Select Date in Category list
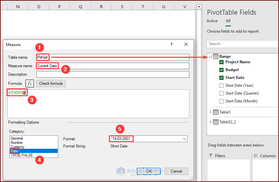Viewport: 279px width, 182px height. pyautogui.click(x=34, y=151)
